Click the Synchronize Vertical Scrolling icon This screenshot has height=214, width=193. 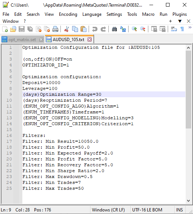tap(154, 29)
